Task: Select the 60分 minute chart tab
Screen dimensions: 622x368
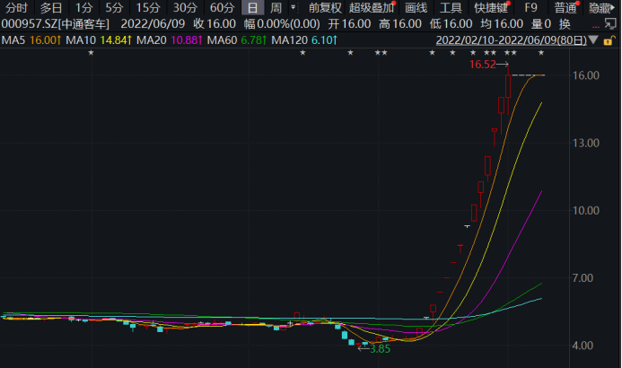Action: pyautogui.click(x=222, y=7)
